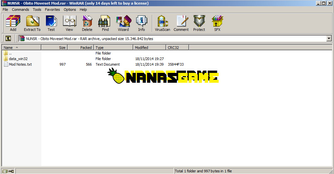Click the WinRAR title bar application icon
The width and height of the screenshot is (334, 174).
click(4, 3)
